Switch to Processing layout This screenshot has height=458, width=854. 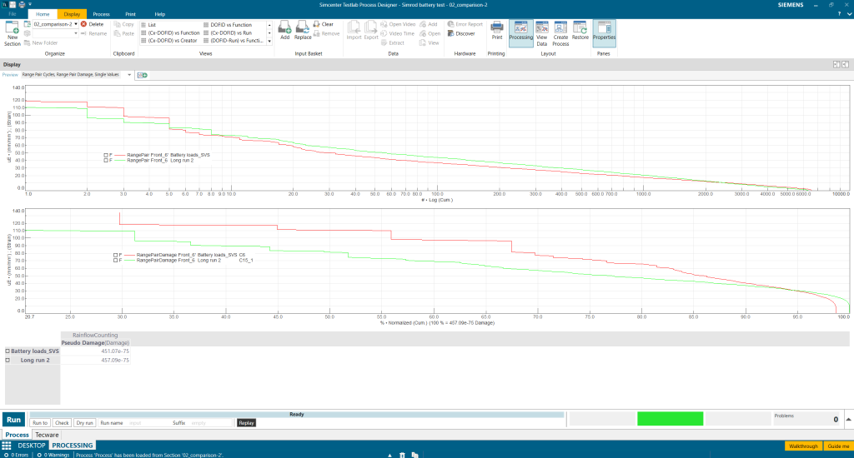pos(520,32)
